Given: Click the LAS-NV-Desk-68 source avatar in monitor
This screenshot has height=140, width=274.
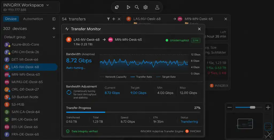Looking at the screenshot, I should point(69,40).
